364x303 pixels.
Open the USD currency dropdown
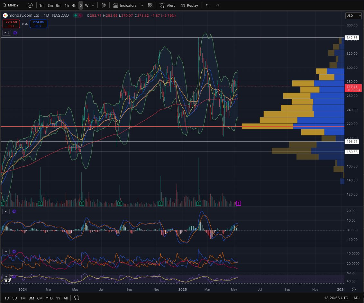click(x=353, y=15)
